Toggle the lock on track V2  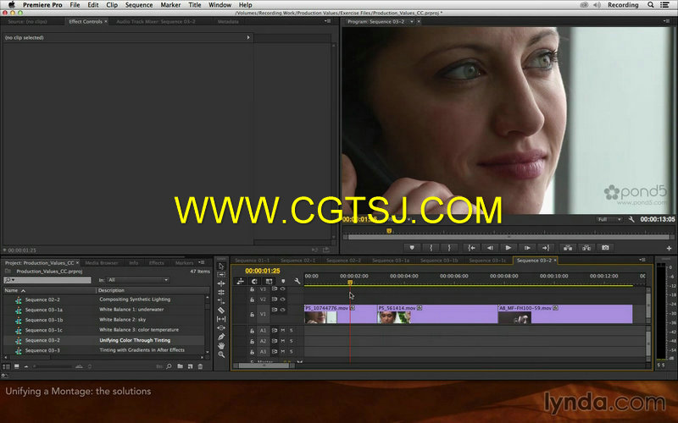click(252, 299)
